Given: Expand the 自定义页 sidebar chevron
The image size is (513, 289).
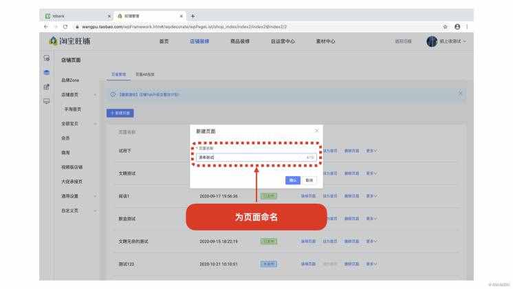Looking at the screenshot, I should click(95, 211).
